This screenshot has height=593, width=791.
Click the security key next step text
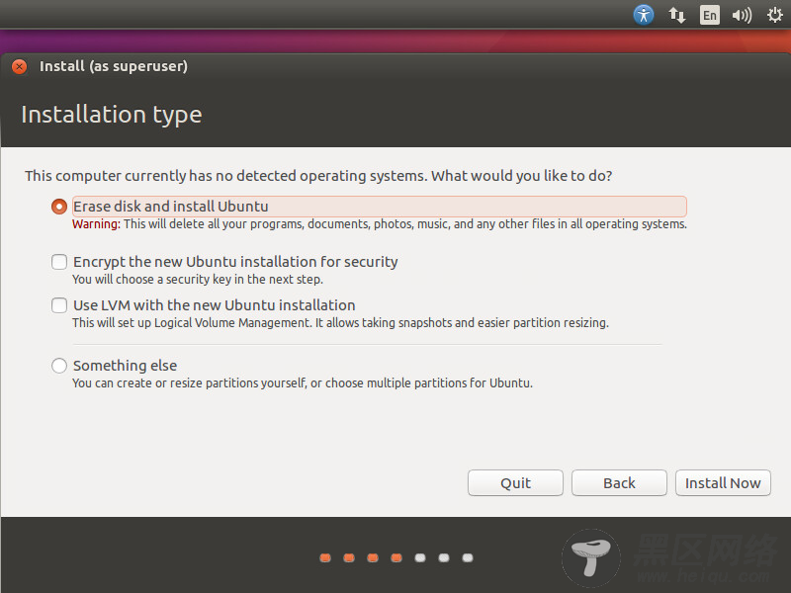tap(197, 280)
